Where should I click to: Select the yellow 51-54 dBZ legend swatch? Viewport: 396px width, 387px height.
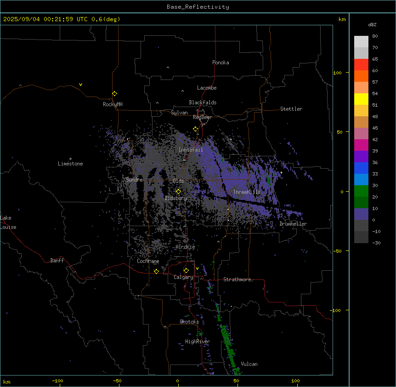point(361,99)
